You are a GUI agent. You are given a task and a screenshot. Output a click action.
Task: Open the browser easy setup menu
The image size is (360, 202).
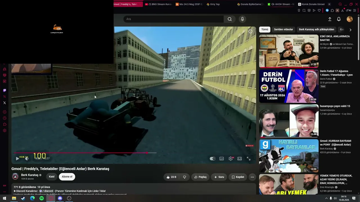click(x=355, y=10)
